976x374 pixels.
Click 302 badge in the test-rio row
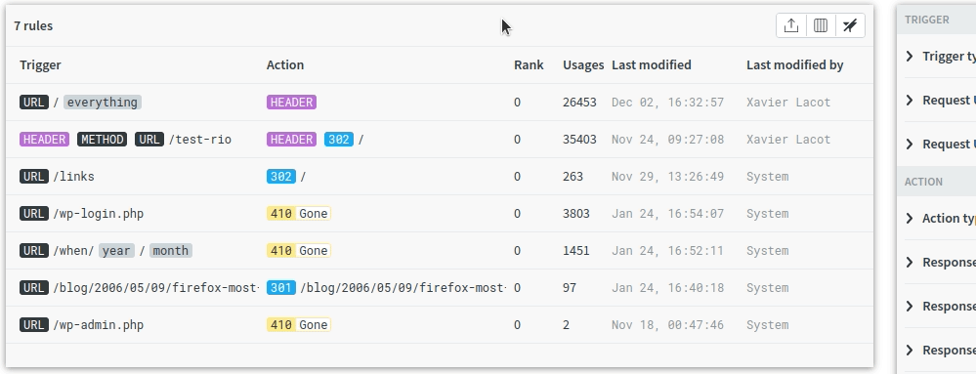(x=339, y=140)
